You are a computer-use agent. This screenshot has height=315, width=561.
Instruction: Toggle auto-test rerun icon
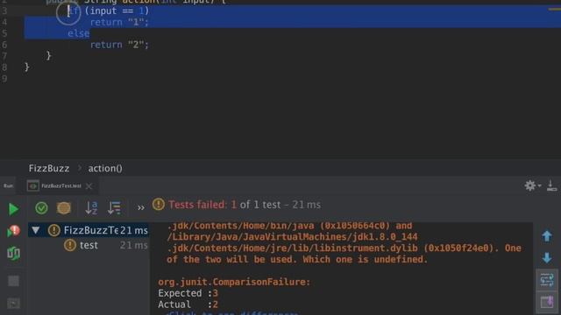(x=14, y=253)
